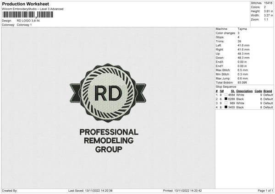Select design name 'RD LOGO 3,8 IN'
Image resolution: width=275 pixels, height=194 pixels.
pos(28,21)
